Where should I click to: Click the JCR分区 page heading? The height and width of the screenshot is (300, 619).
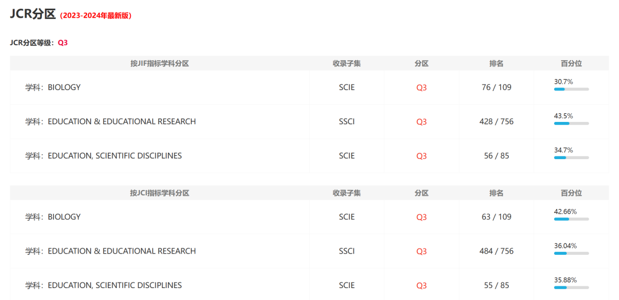pyautogui.click(x=33, y=14)
